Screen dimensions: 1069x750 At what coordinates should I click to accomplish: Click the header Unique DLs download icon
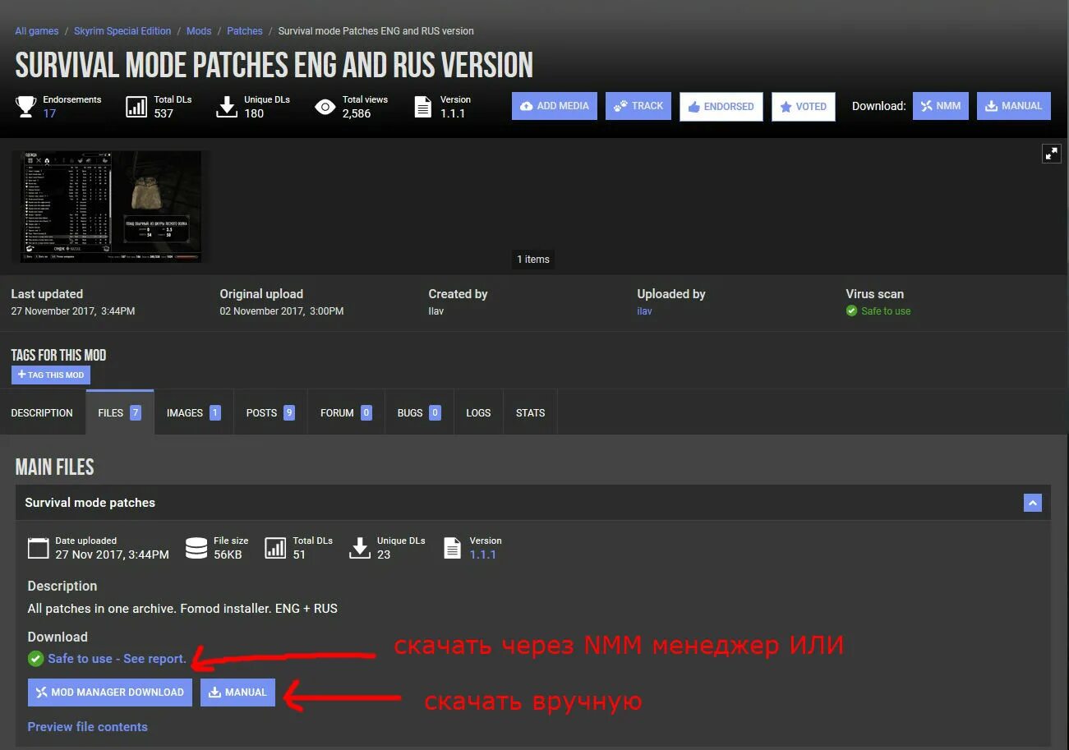(227, 106)
